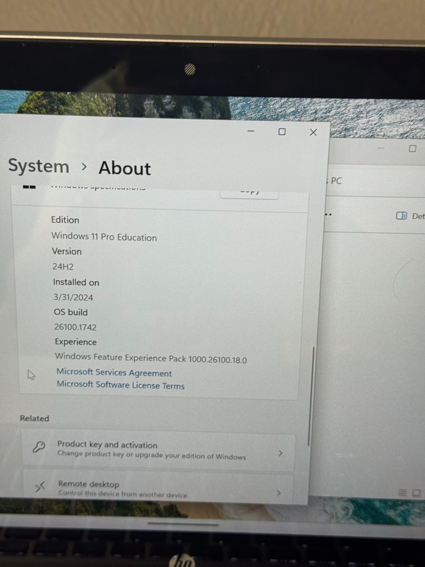Expand Product key and activation chevron

[x=280, y=453]
